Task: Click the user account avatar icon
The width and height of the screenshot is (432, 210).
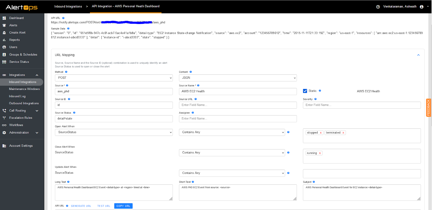Action: [x=421, y=7]
